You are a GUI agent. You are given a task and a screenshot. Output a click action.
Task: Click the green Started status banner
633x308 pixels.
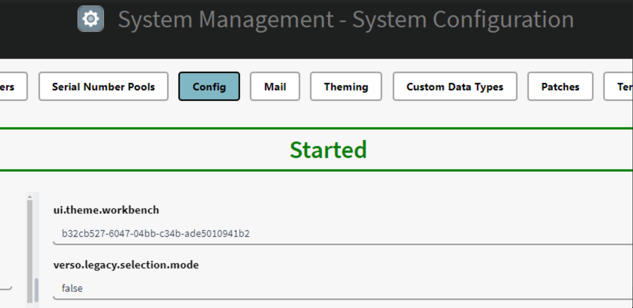pos(328,150)
